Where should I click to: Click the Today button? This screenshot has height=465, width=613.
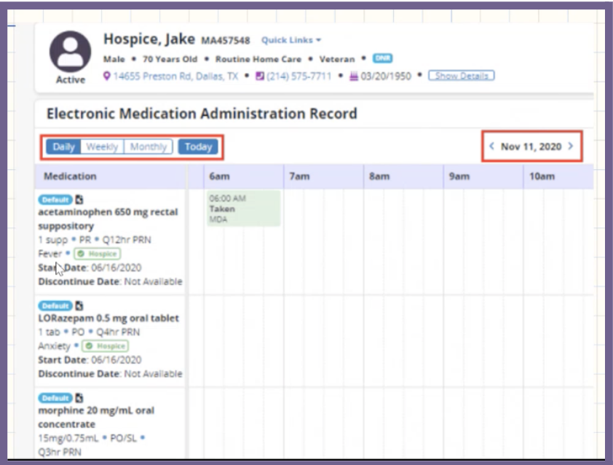pyautogui.click(x=198, y=146)
